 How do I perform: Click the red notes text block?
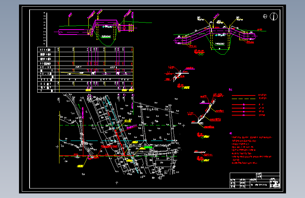tap(251, 150)
